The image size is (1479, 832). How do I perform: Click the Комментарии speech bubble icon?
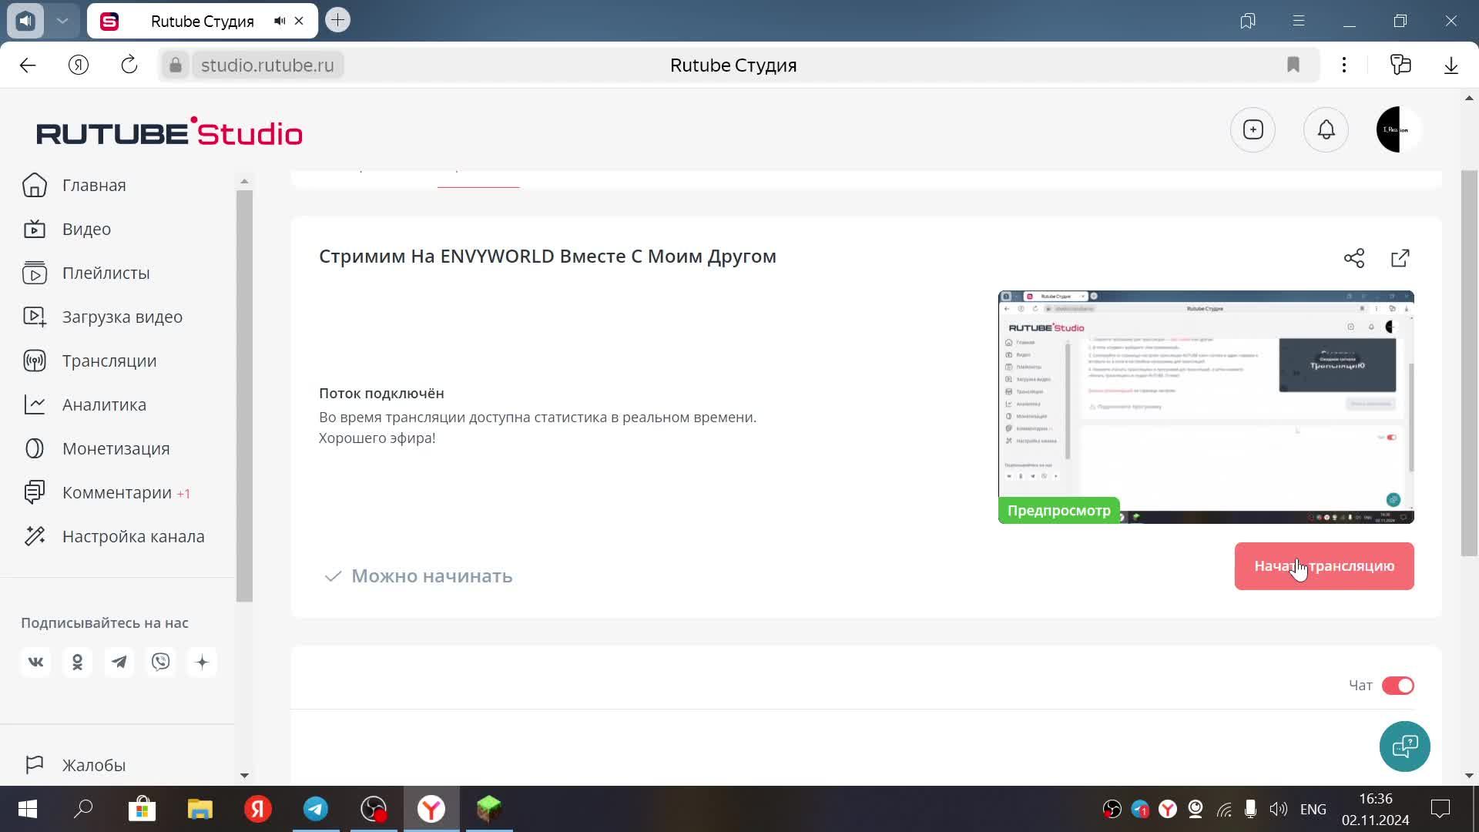pos(35,492)
